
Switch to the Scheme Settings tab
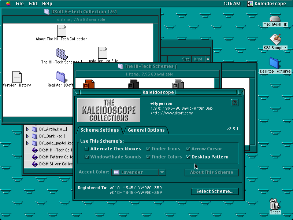point(100,130)
